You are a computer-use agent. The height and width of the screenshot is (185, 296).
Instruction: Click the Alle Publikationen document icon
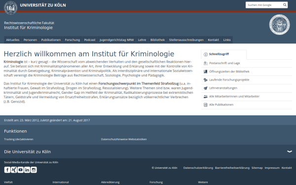pyautogui.click(x=206, y=105)
